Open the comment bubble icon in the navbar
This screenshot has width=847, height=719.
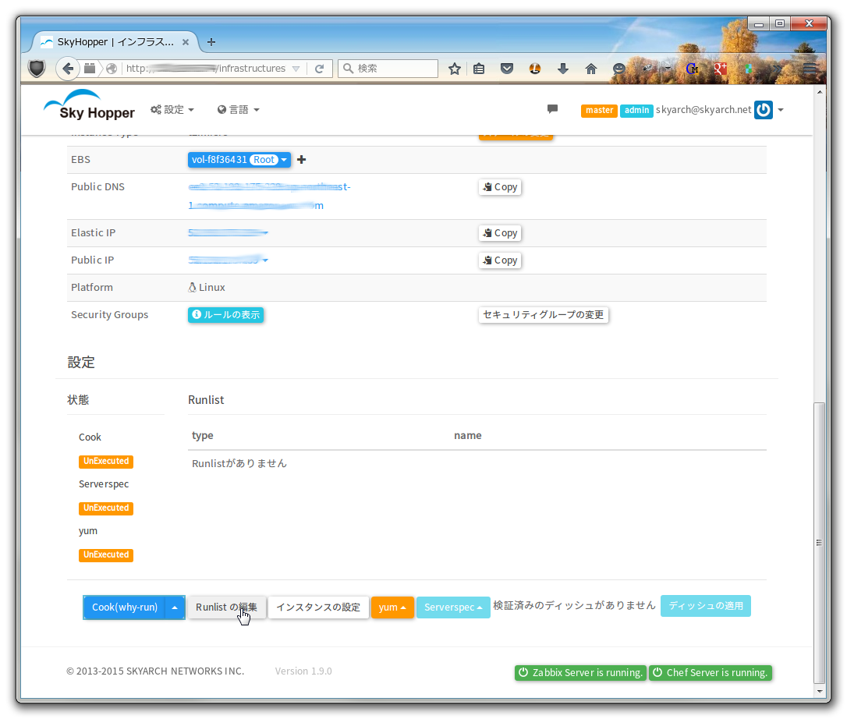552,109
